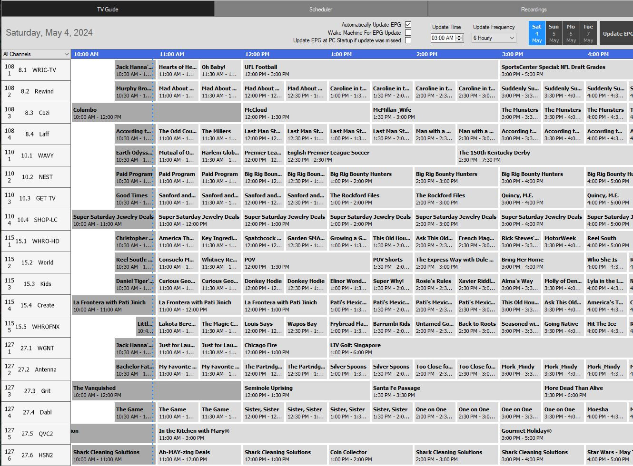Enable Wake Machine For EPG Update
633x466 pixels.
pos(408,33)
